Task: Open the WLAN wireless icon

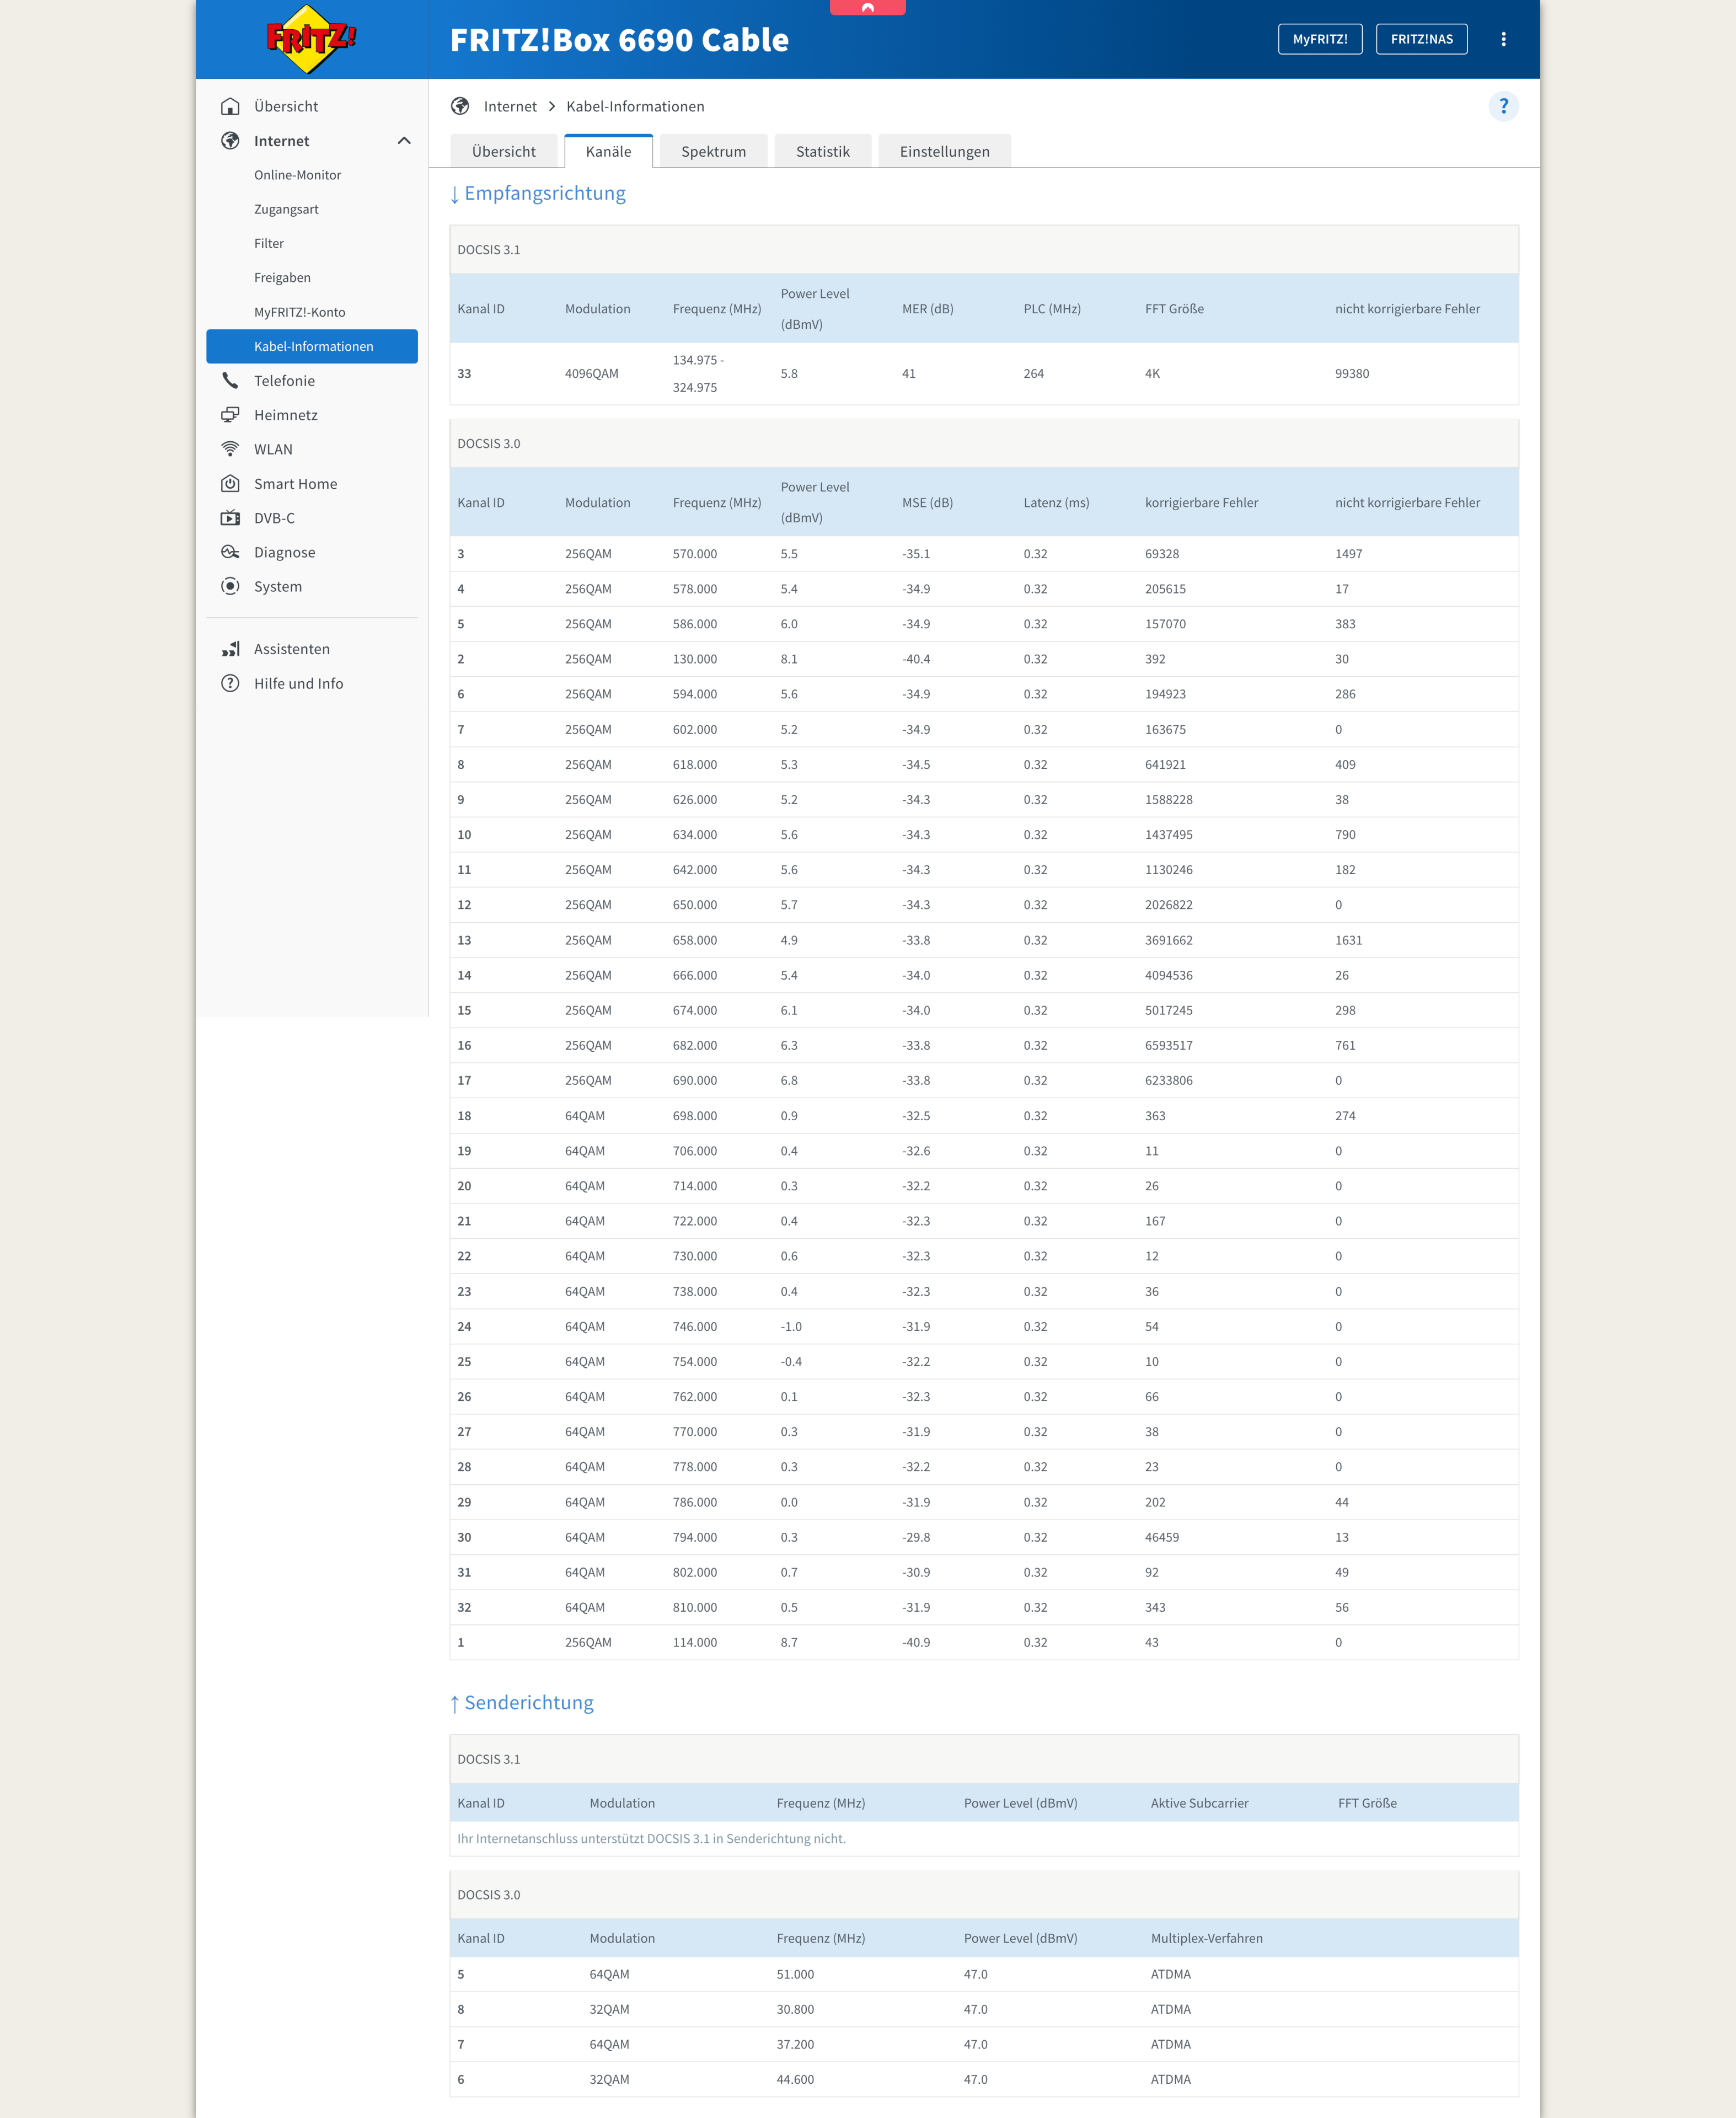Action: click(x=230, y=449)
